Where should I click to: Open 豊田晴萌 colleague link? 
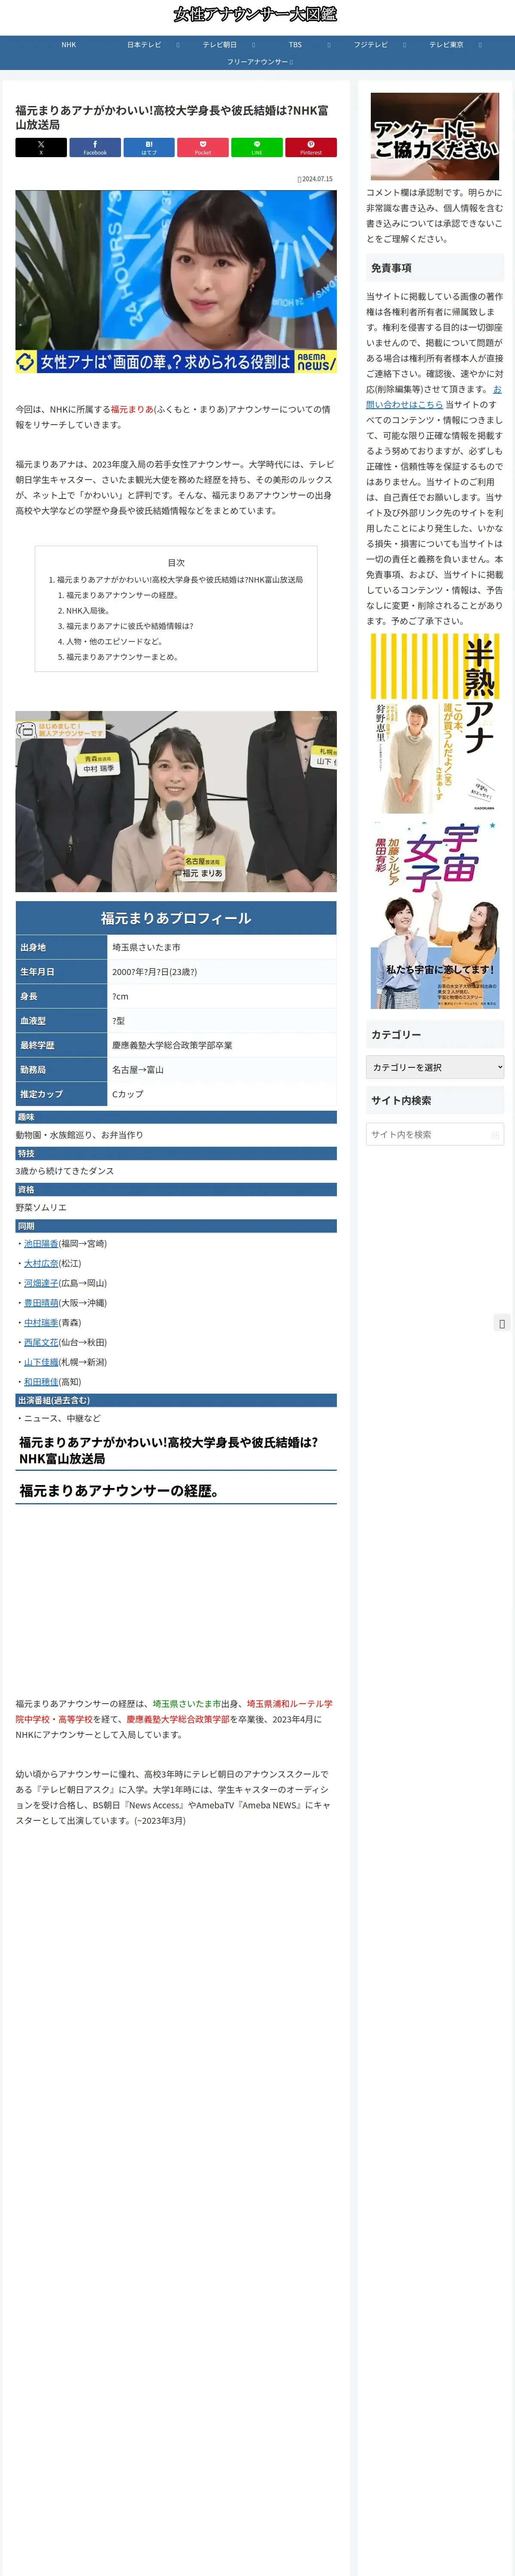coord(41,1303)
